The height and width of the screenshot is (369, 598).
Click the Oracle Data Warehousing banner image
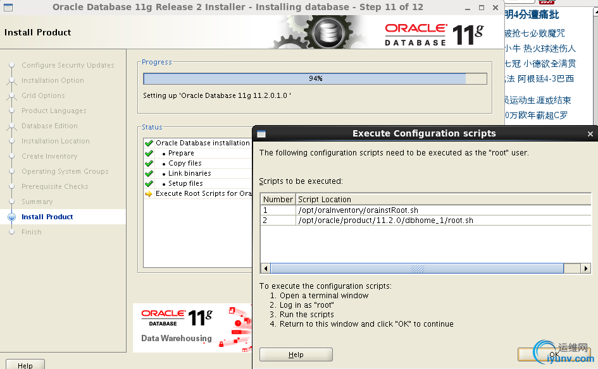pyautogui.click(x=192, y=328)
